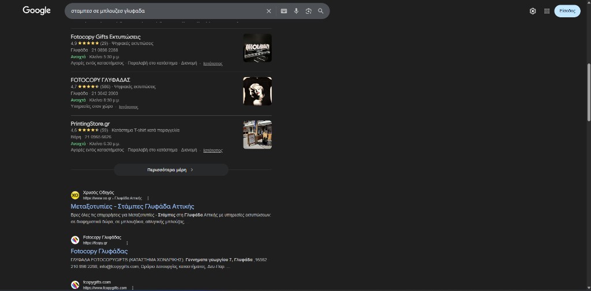The image size is (591, 291).
Task: Open the Fotocopy Γλυφάδας result title
Action: click(x=99, y=251)
